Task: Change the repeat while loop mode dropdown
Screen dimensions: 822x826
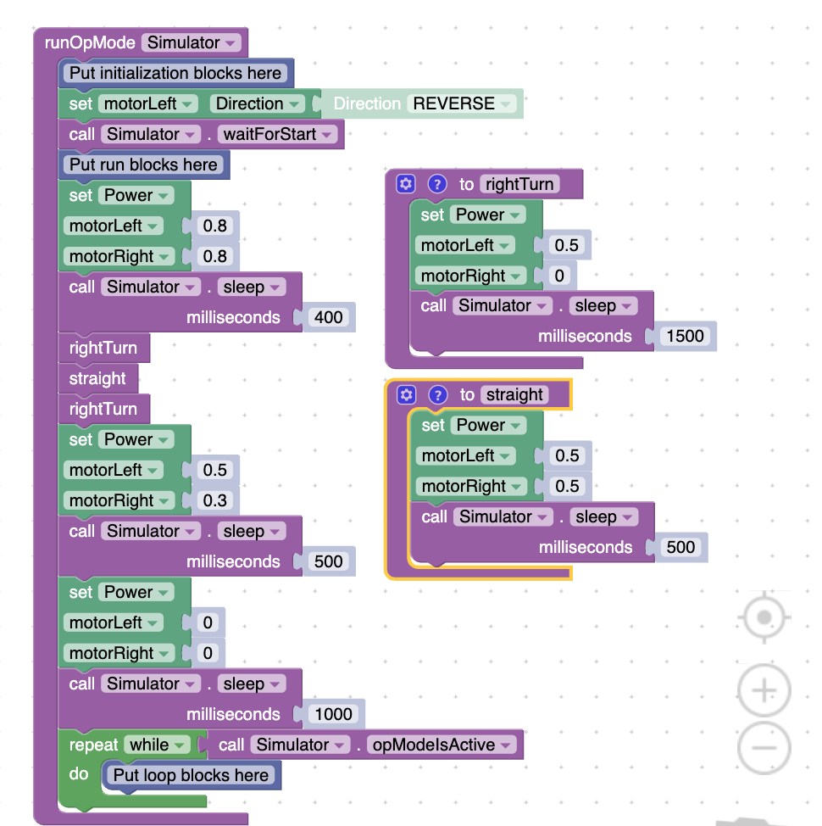Action: [157, 745]
